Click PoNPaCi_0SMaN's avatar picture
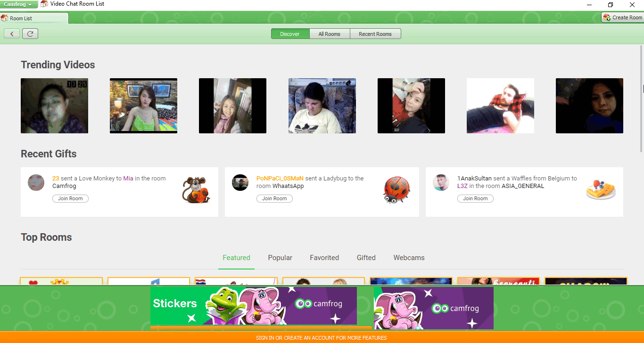Screen dimensions: 644x343 click(x=240, y=182)
